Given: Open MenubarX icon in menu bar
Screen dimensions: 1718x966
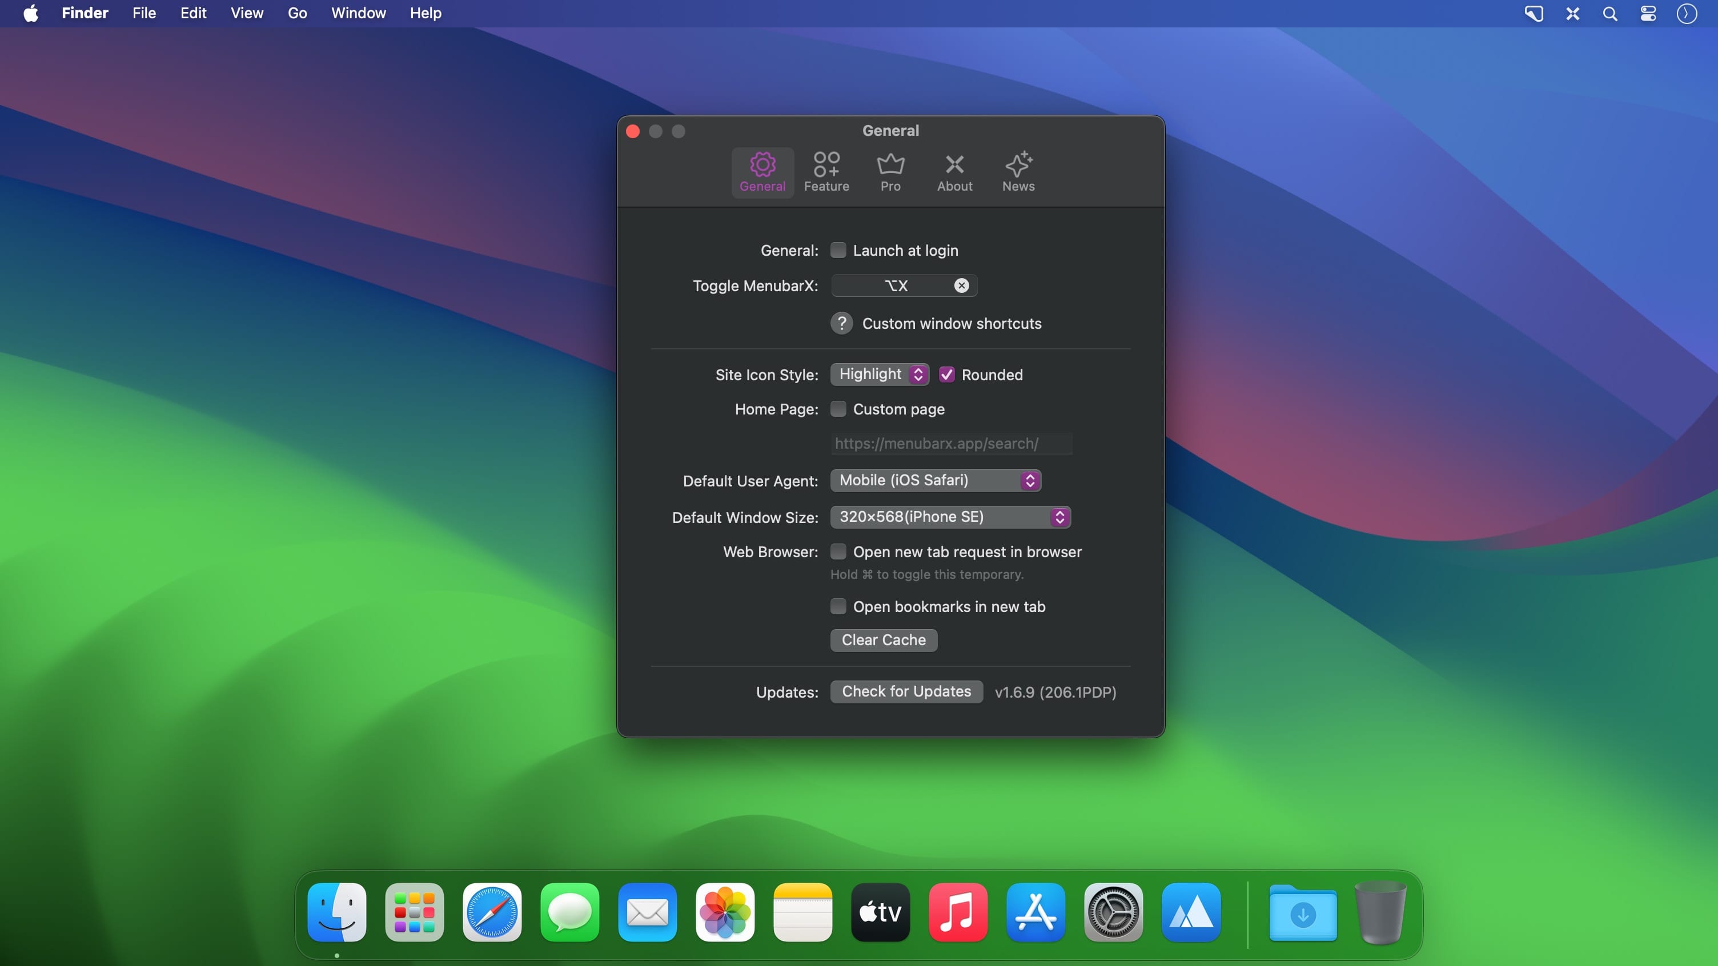Looking at the screenshot, I should pyautogui.click(x=1572, y=13).
